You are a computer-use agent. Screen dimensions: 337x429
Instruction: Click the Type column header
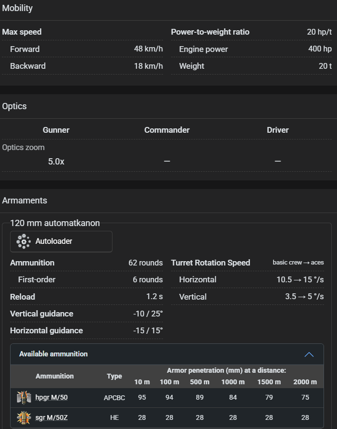click(x=114, y=376)
